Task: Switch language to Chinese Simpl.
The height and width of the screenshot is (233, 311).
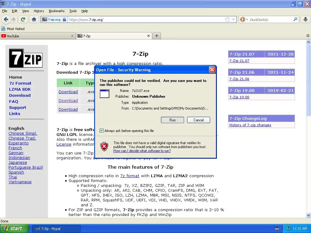Action: tap(23, 133)
